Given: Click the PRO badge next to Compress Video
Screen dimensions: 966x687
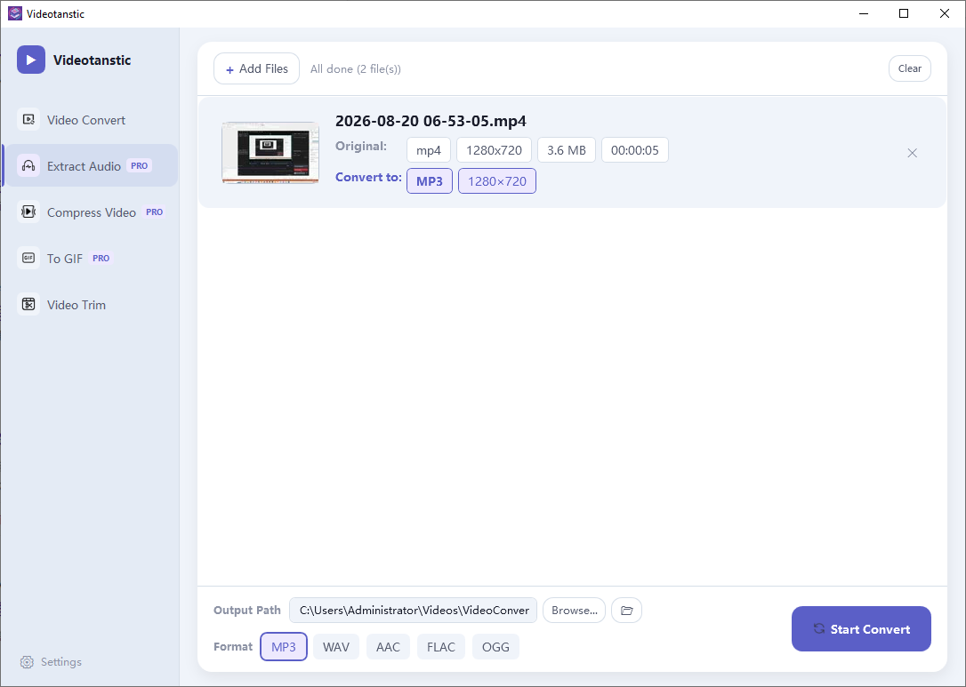Looking at the screenshot, I should (x=154, y=212).
